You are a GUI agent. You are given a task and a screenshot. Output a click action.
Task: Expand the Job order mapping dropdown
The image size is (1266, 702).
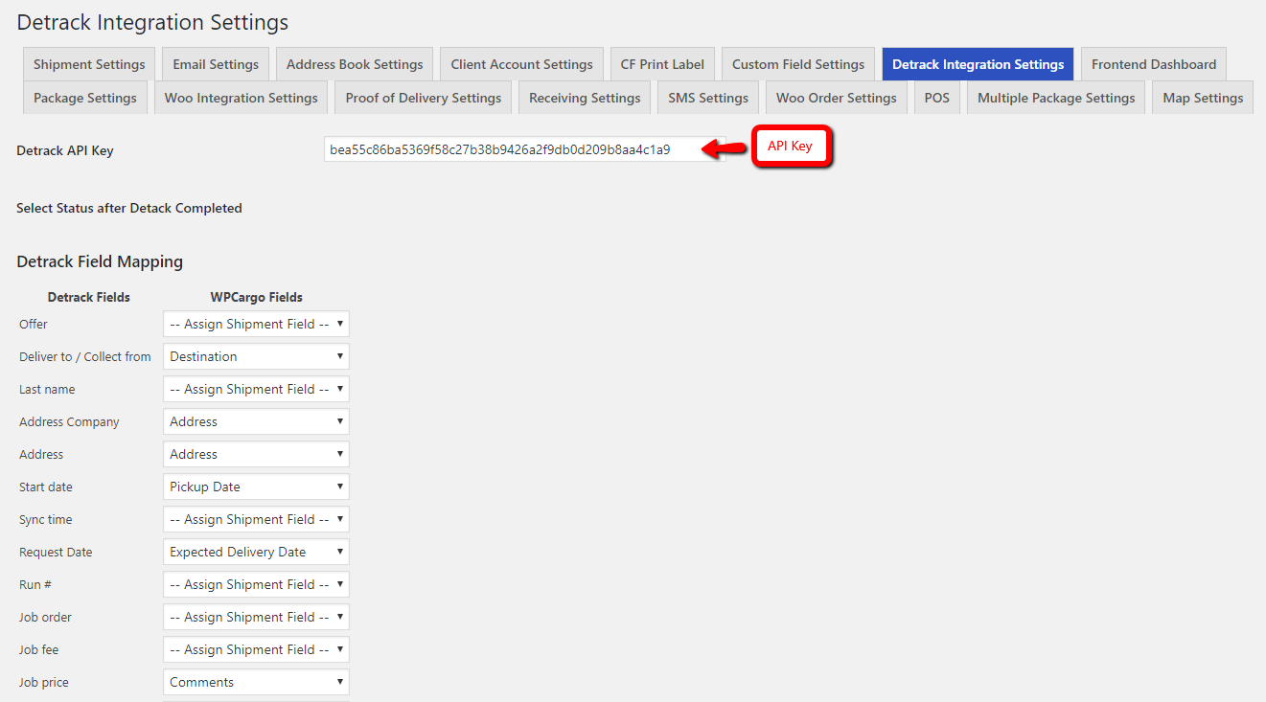(x=256, y=617)
